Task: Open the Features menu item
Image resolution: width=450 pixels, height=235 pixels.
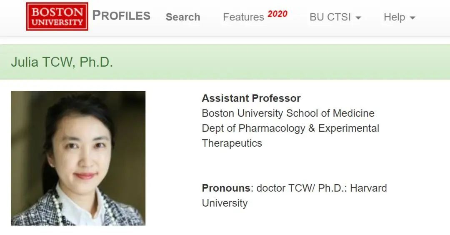Action: click(x=243, y=17)
